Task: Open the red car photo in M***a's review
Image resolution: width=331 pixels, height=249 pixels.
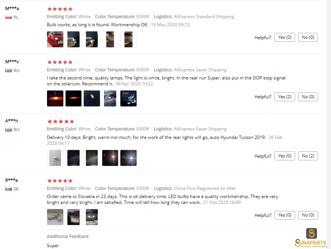Action: 55,40
